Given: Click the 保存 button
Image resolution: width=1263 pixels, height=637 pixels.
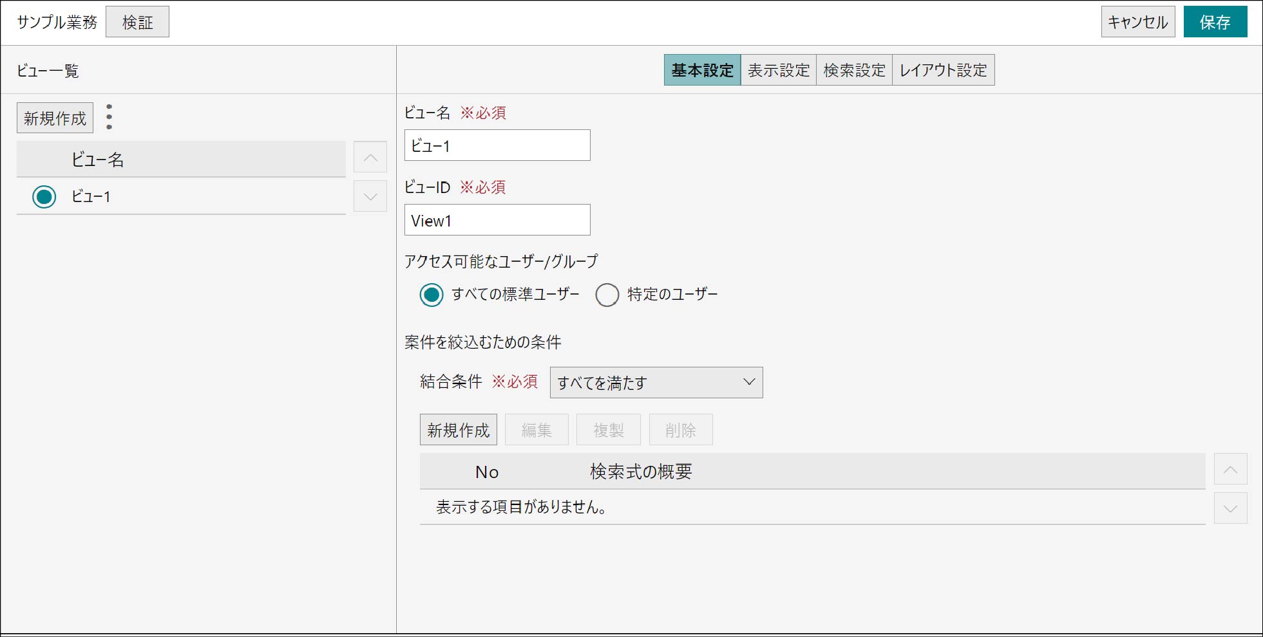Looking at the screenshot, I should click(1215, 22).
